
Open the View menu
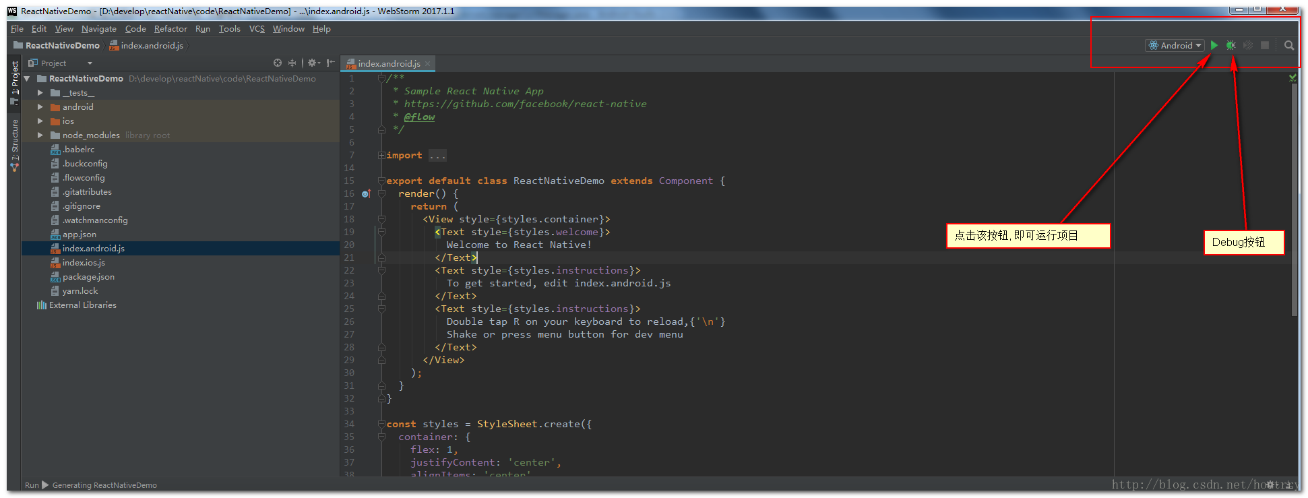click(64, 29)
